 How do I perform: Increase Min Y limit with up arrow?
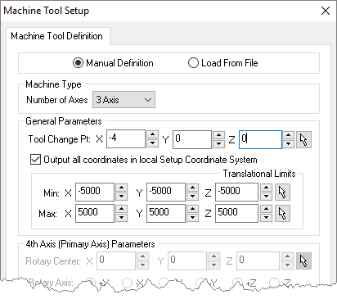pos(192,188)
